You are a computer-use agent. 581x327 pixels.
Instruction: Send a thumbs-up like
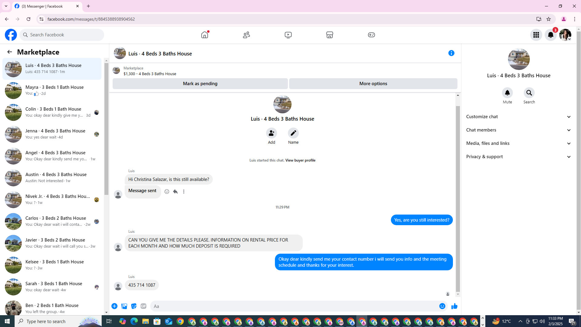pos(454,306)
